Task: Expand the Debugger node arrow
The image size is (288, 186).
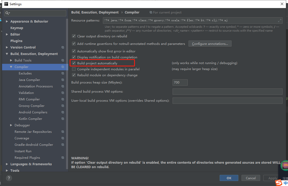Action: (x=11, y=125)
